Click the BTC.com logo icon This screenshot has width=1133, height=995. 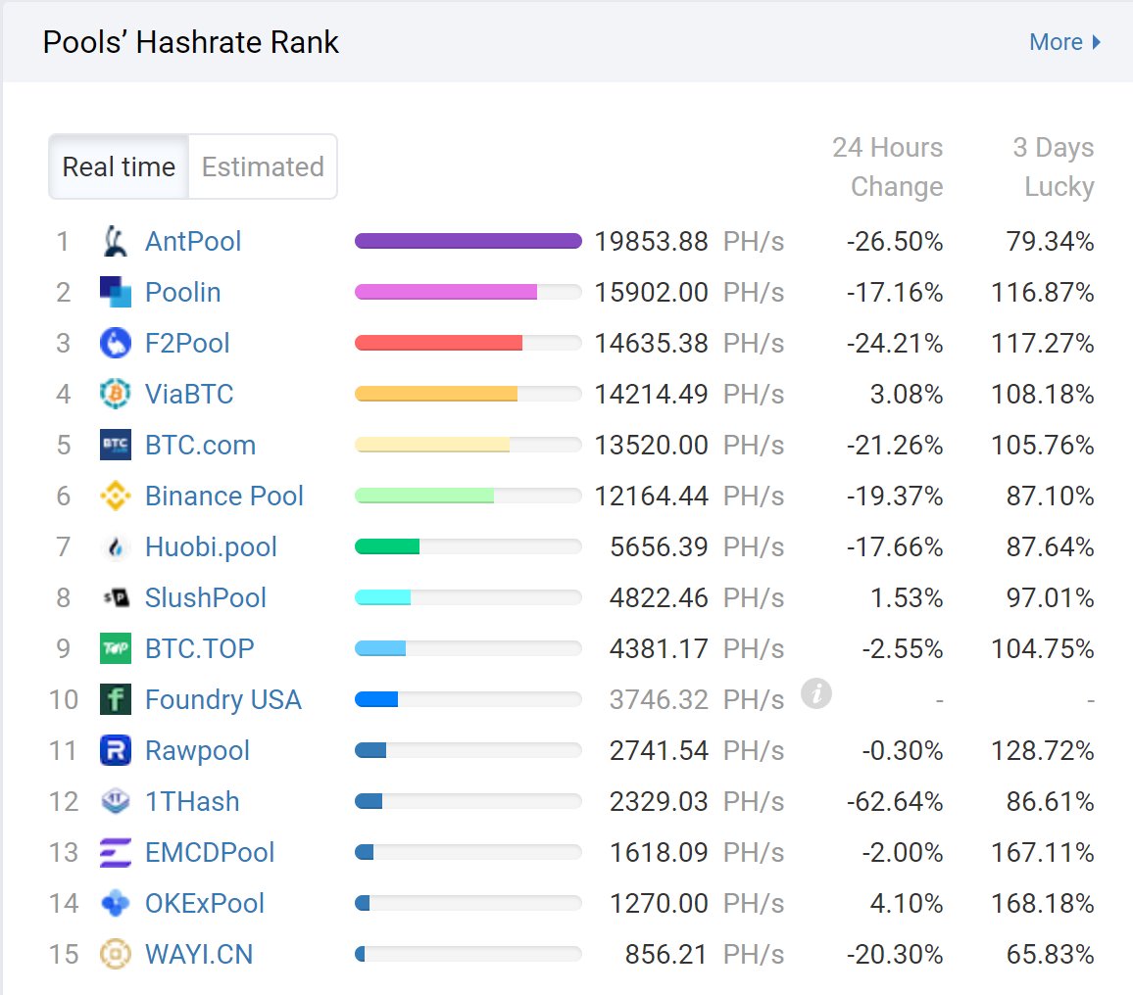(115, 445)
